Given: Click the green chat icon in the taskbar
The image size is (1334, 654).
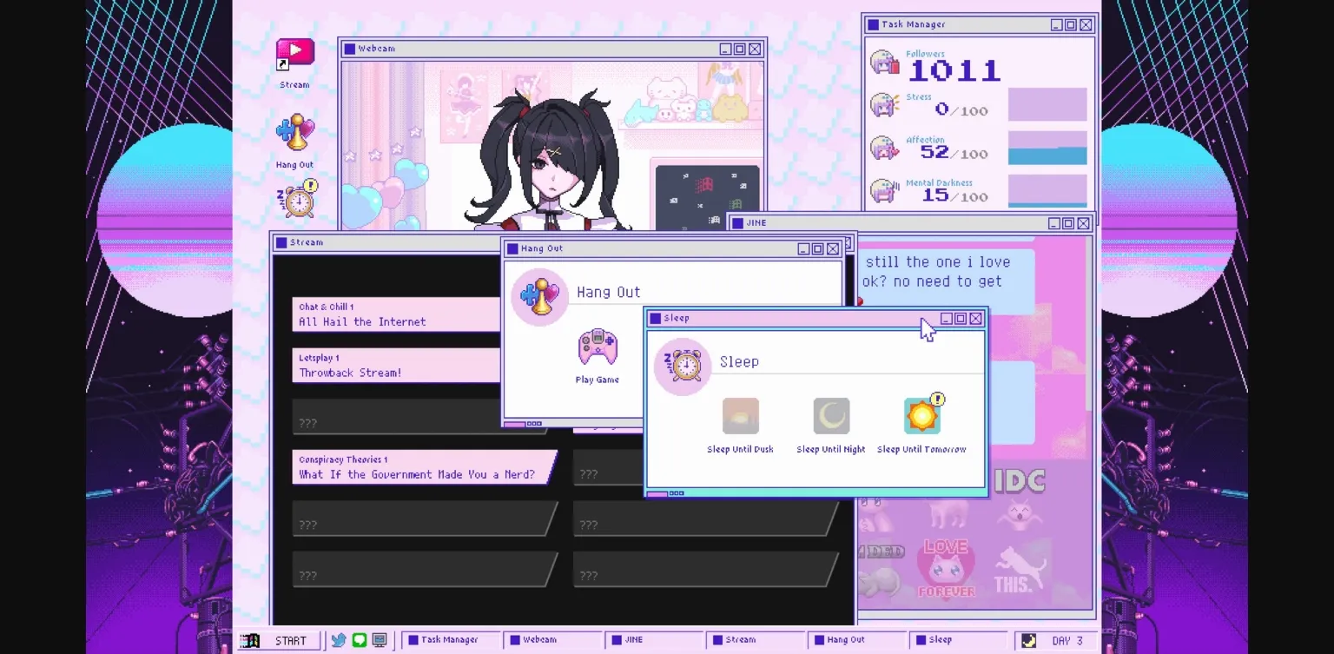Looking at the screenshot, I should (359, 639).
